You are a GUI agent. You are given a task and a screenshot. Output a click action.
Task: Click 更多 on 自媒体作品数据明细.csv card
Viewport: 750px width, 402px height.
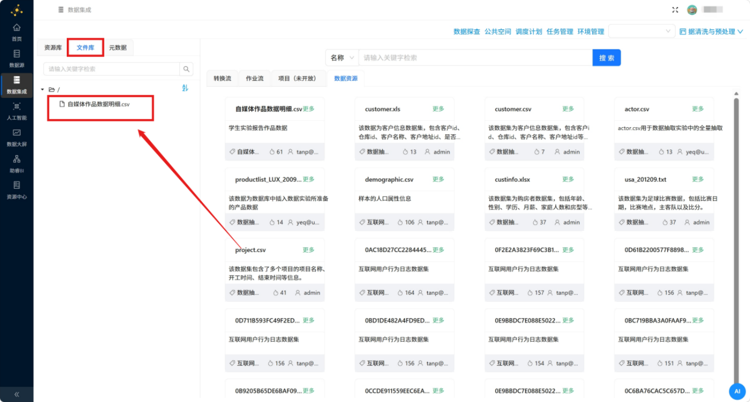click(309, 109)
